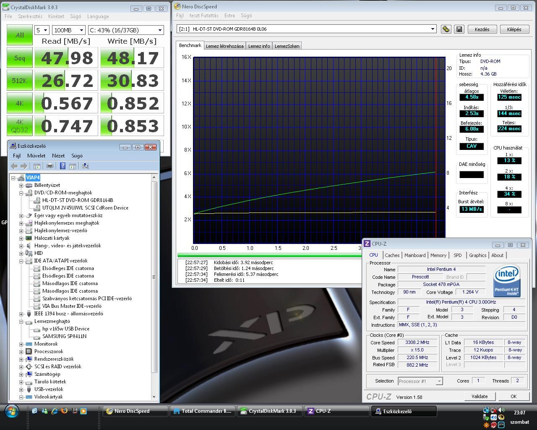Click the volume speaker tray icon
The width and height of the screenshot is (537, 430).
pyautogui.click(x=501, y=410)
